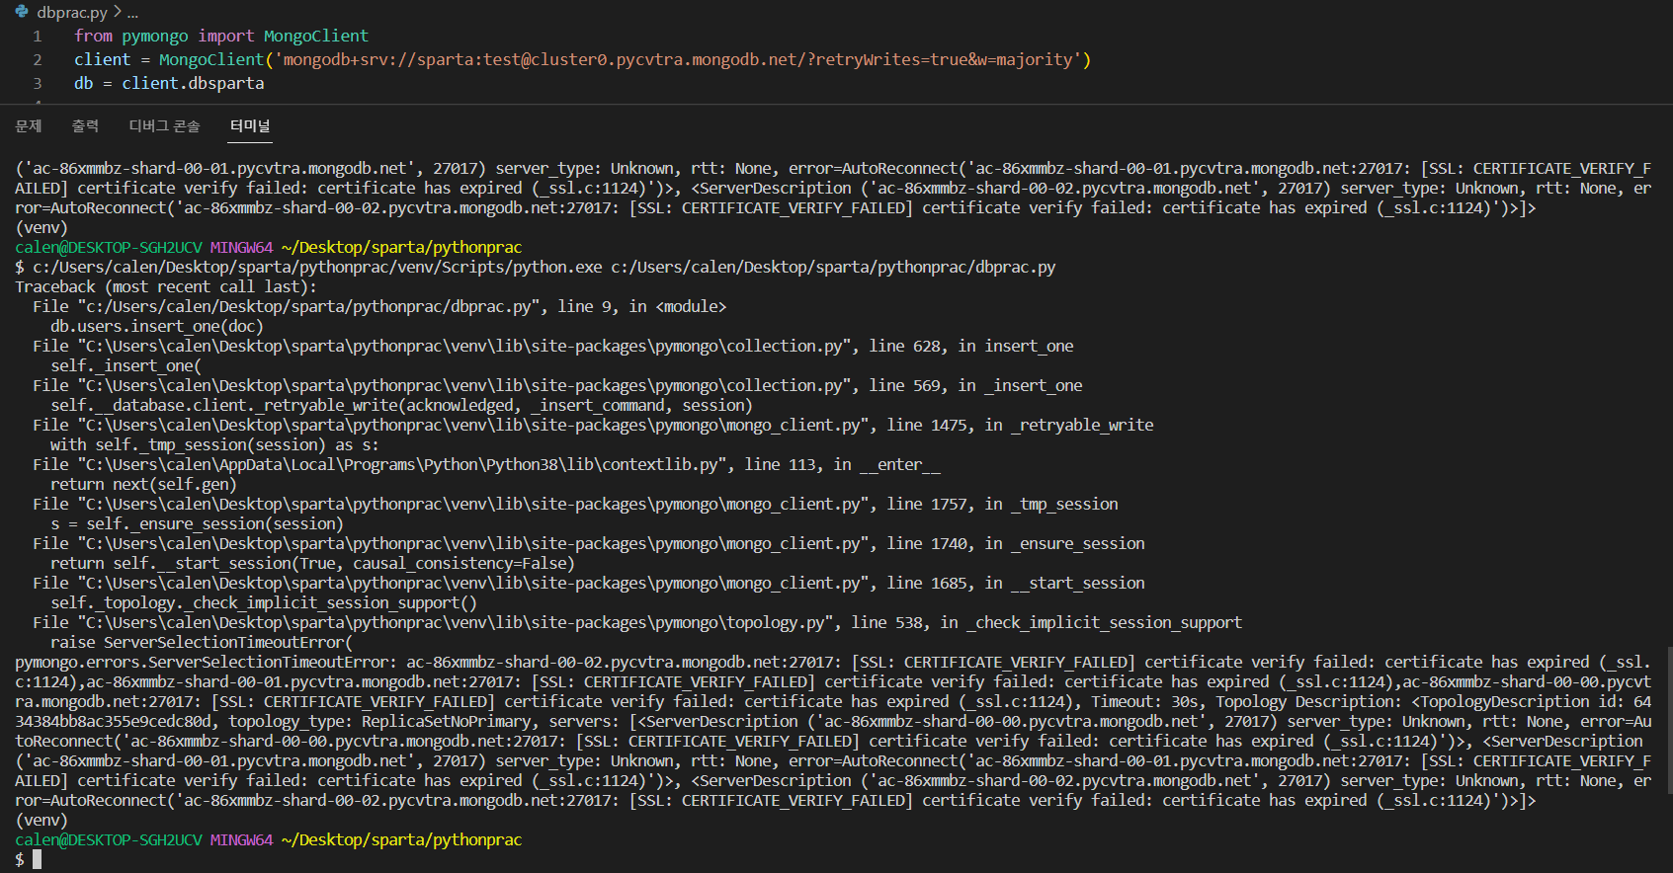Click 's = self._ensure_session(session)' line
The width and height of the screenshot is (1673, 873).
click(197, 524)
